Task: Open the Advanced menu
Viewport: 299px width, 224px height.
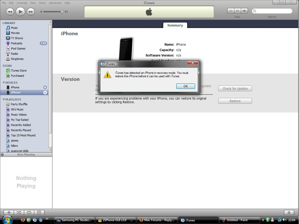Action: point(55,3)
